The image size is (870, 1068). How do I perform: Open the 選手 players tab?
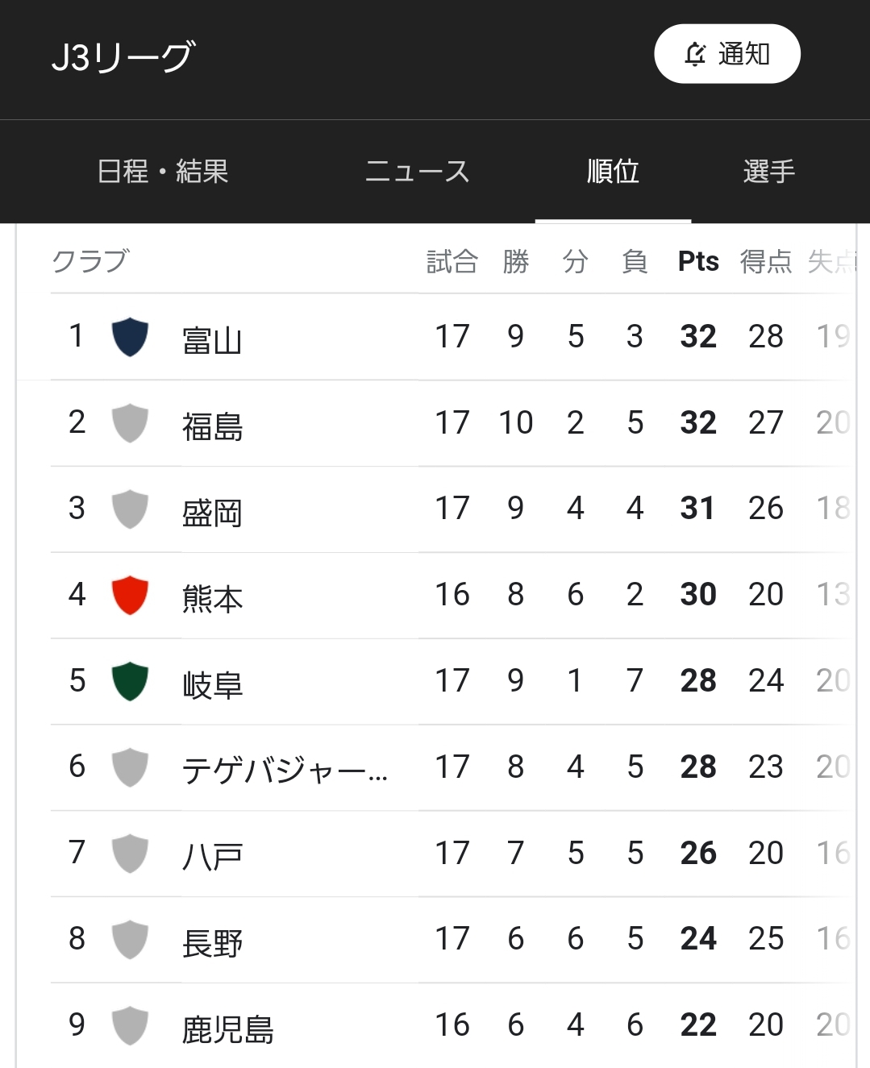tap(769, 172)
